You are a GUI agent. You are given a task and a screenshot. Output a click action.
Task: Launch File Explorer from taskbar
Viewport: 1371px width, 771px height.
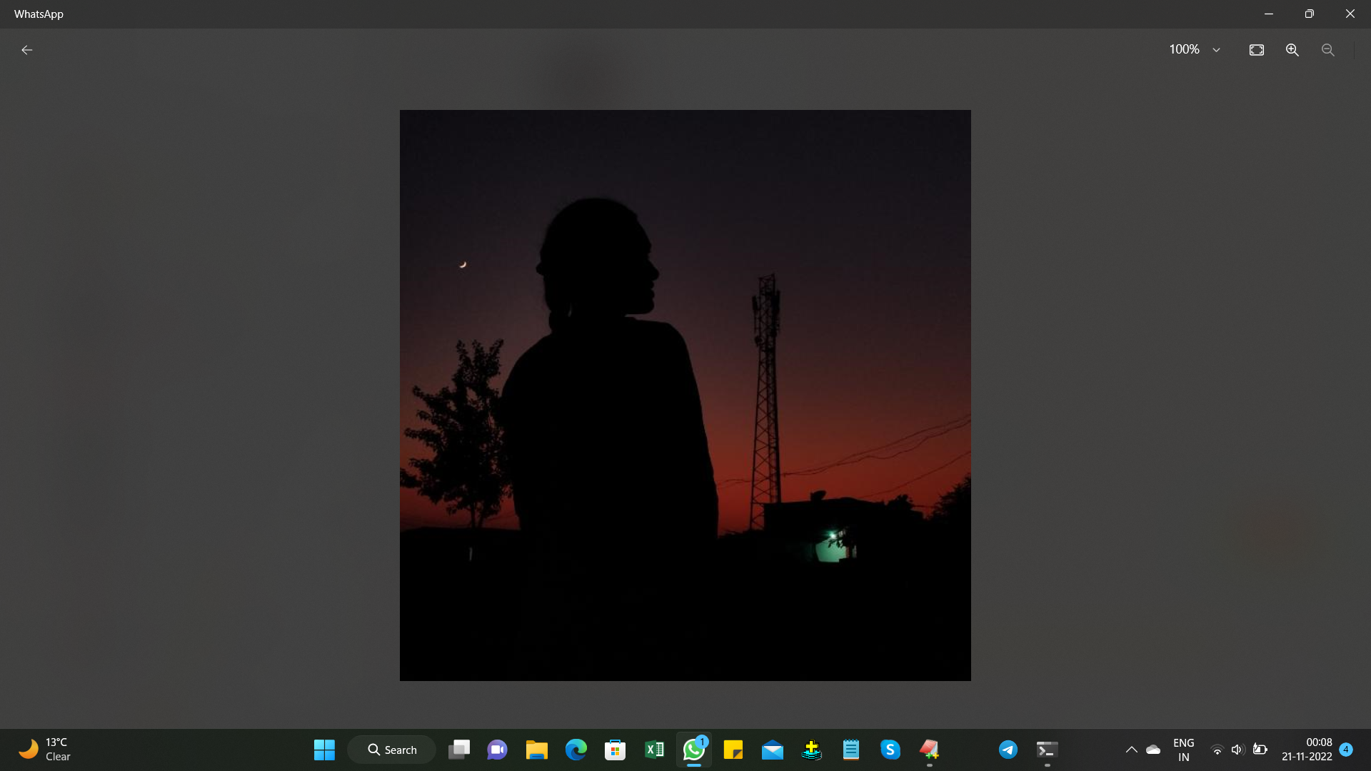[537, 750]
